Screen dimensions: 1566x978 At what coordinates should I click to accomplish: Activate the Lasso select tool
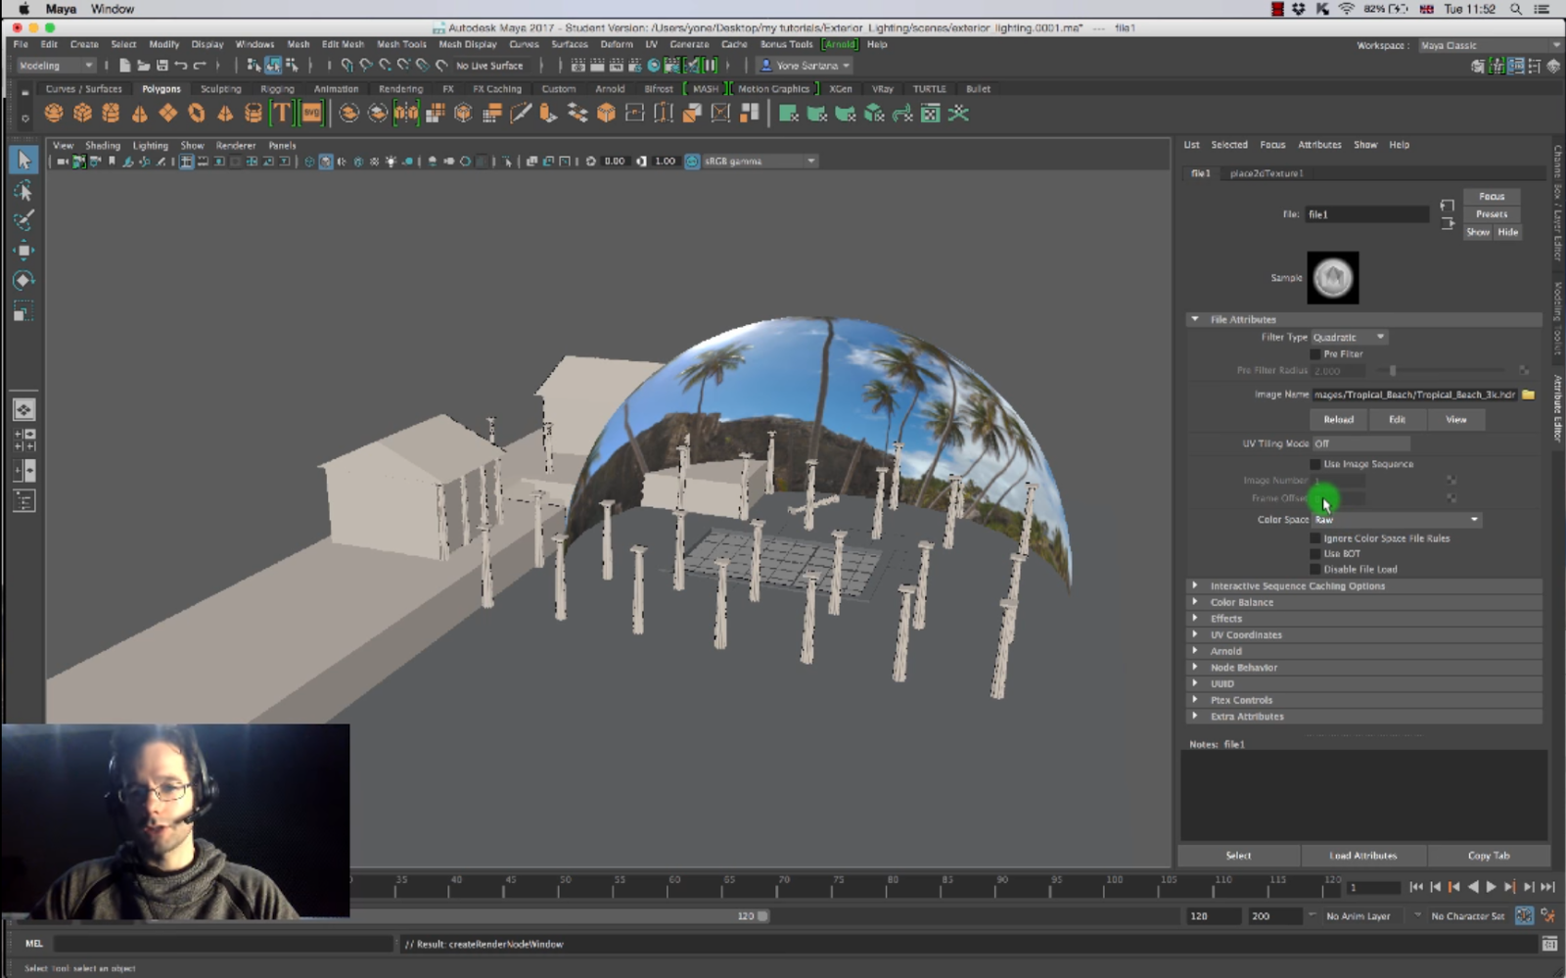click(23, 191)
